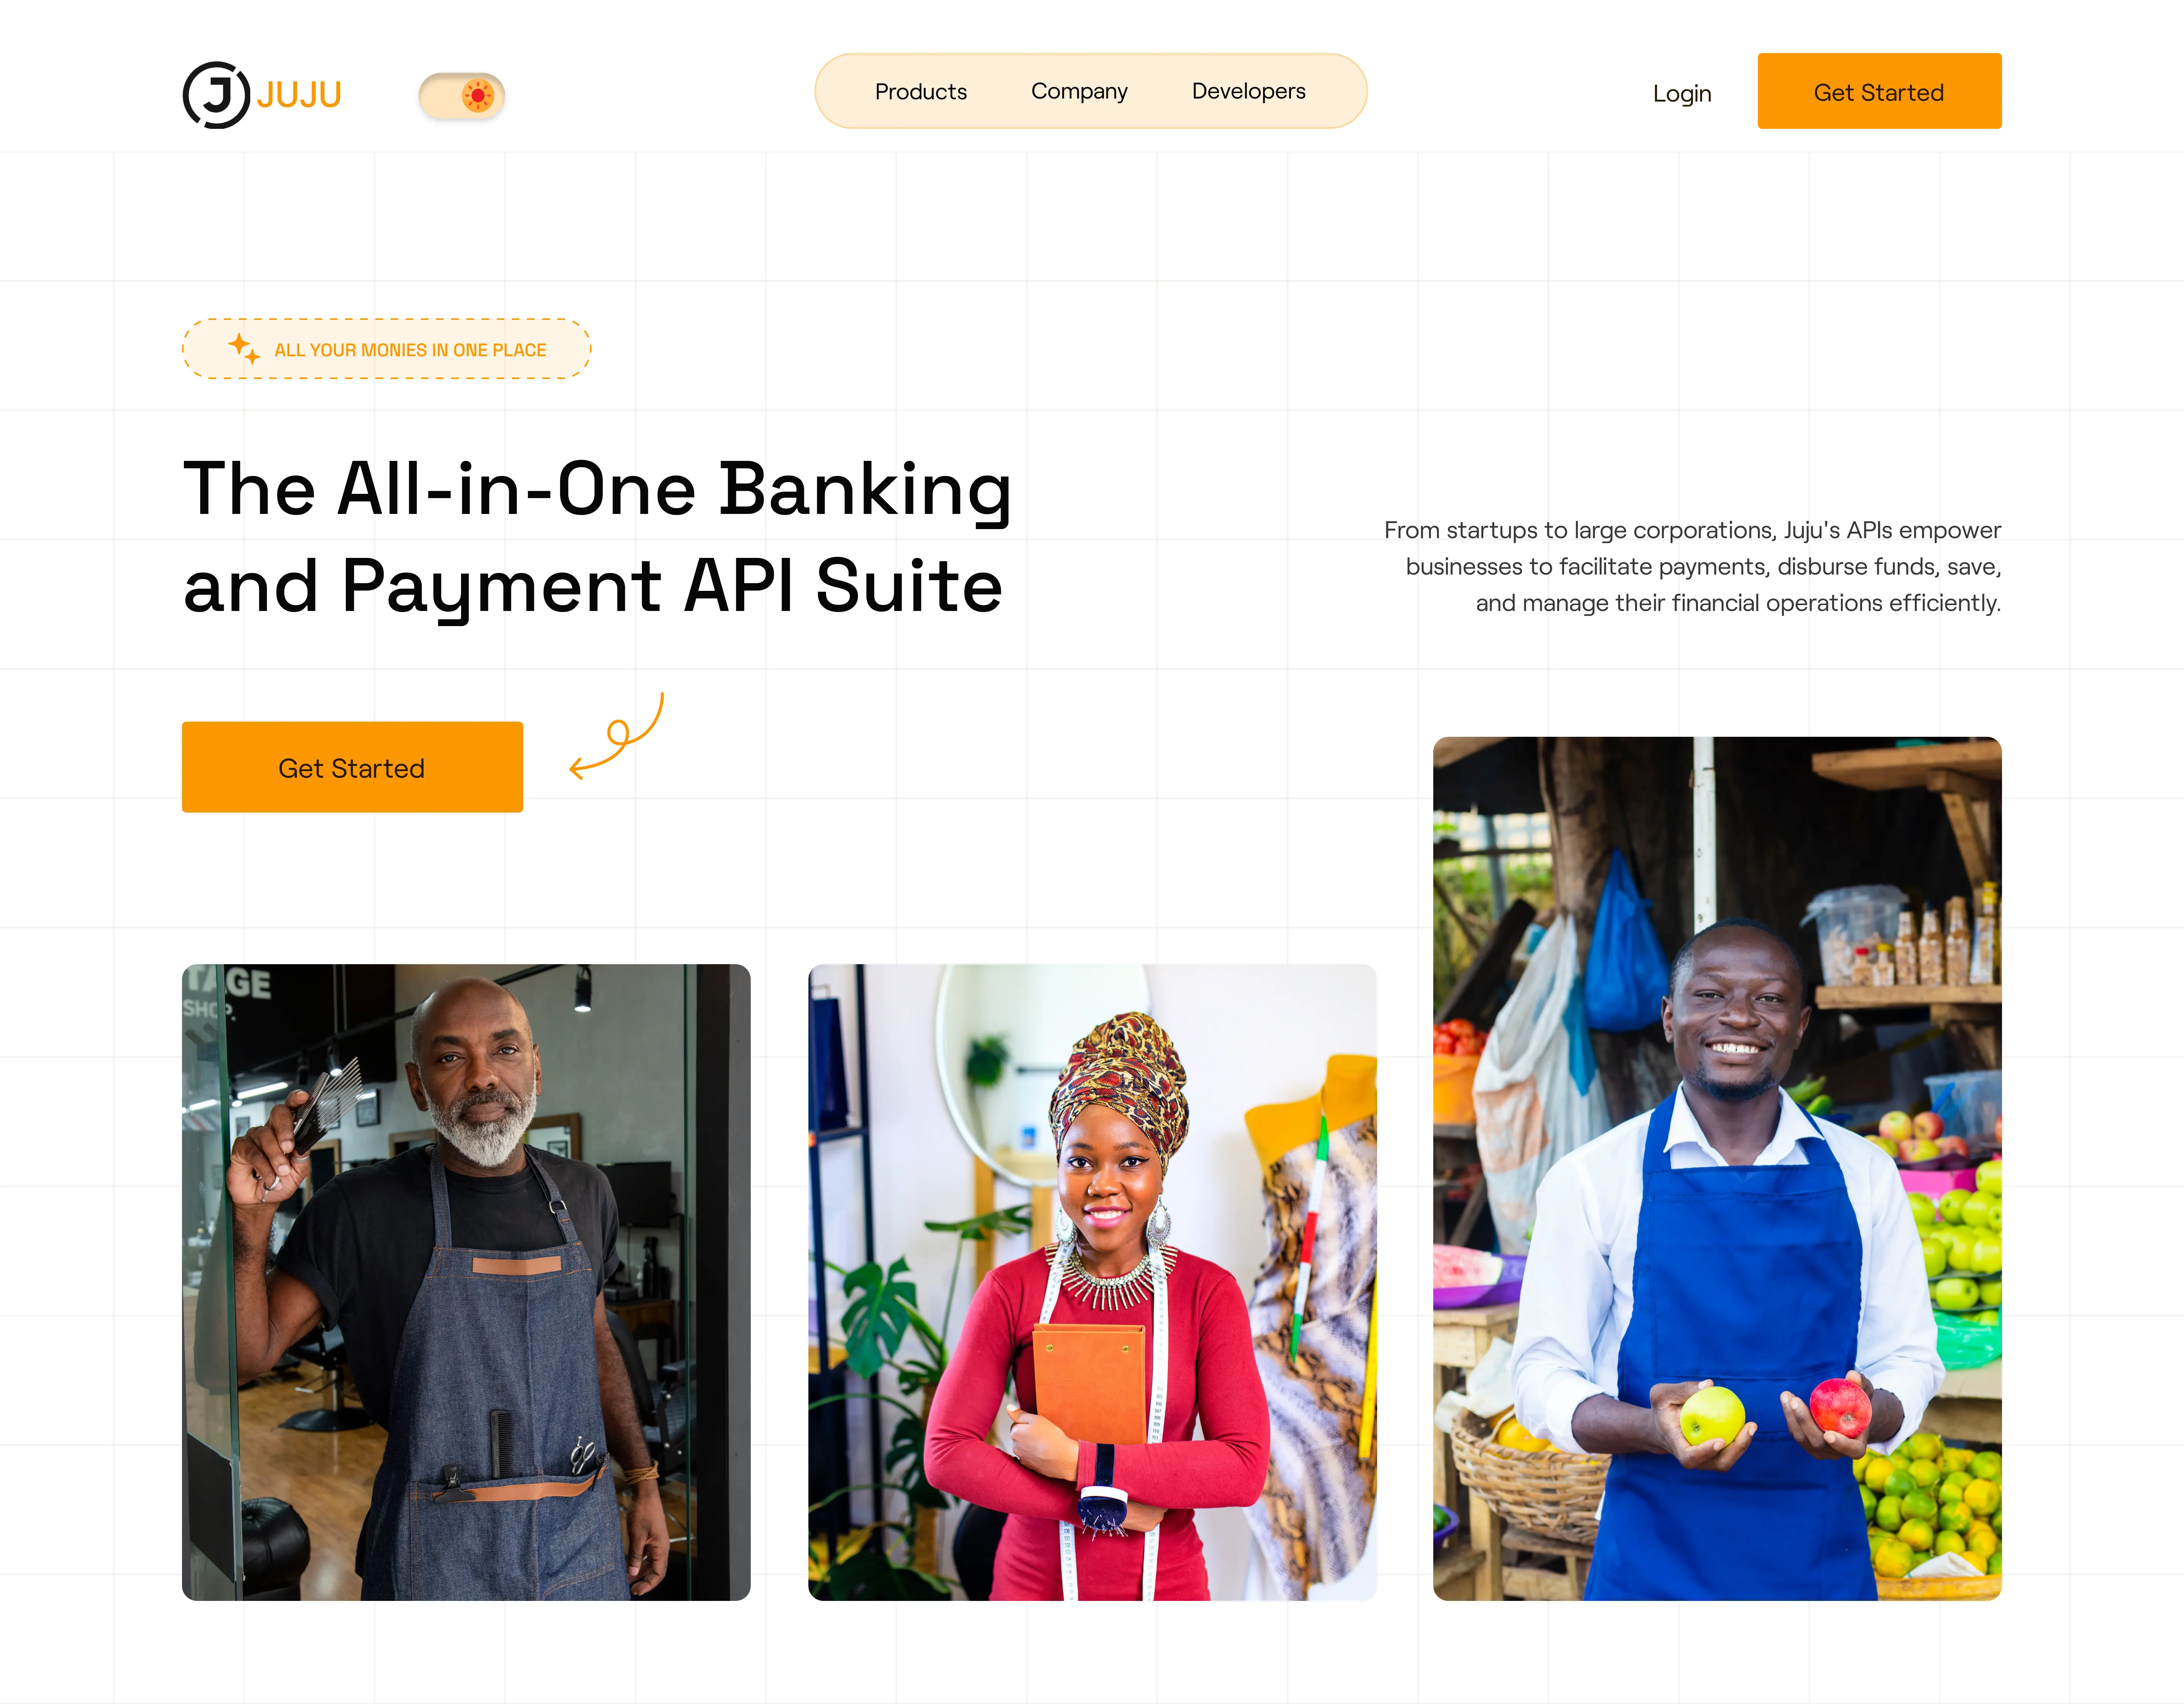
Task: Select the 'All your monies in one place' badge
Action: [x=386, y=349]
